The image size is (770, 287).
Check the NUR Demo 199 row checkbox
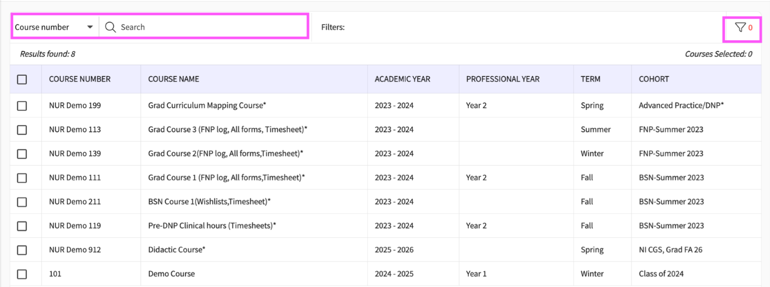(x=22, y=106)
